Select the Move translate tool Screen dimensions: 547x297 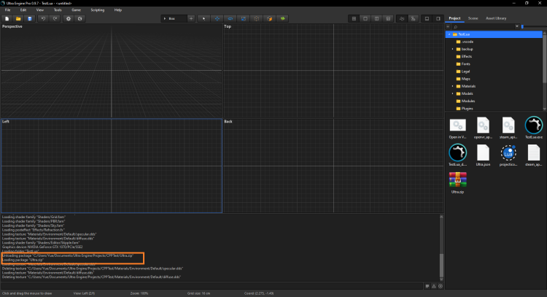[x=217, y=18]
